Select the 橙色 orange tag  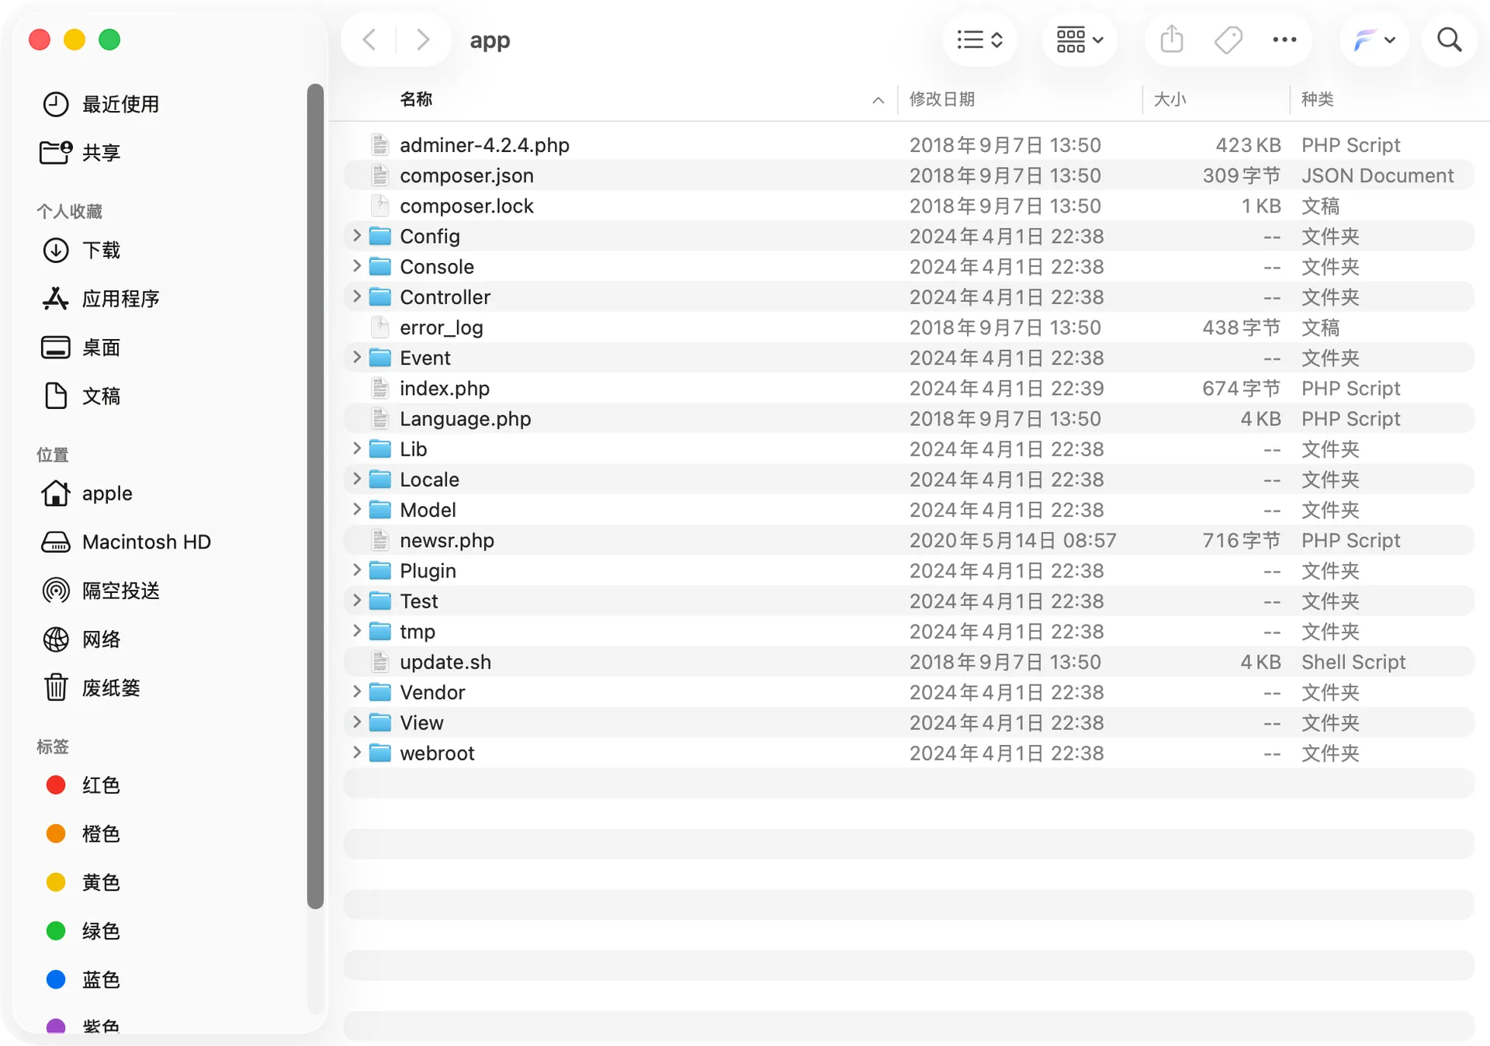click(x=82, y=834)
